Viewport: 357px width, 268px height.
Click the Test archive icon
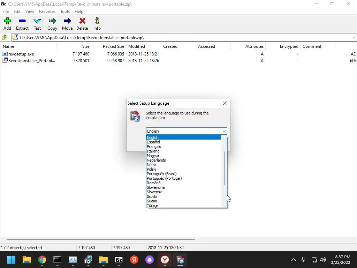pos(37,21)
